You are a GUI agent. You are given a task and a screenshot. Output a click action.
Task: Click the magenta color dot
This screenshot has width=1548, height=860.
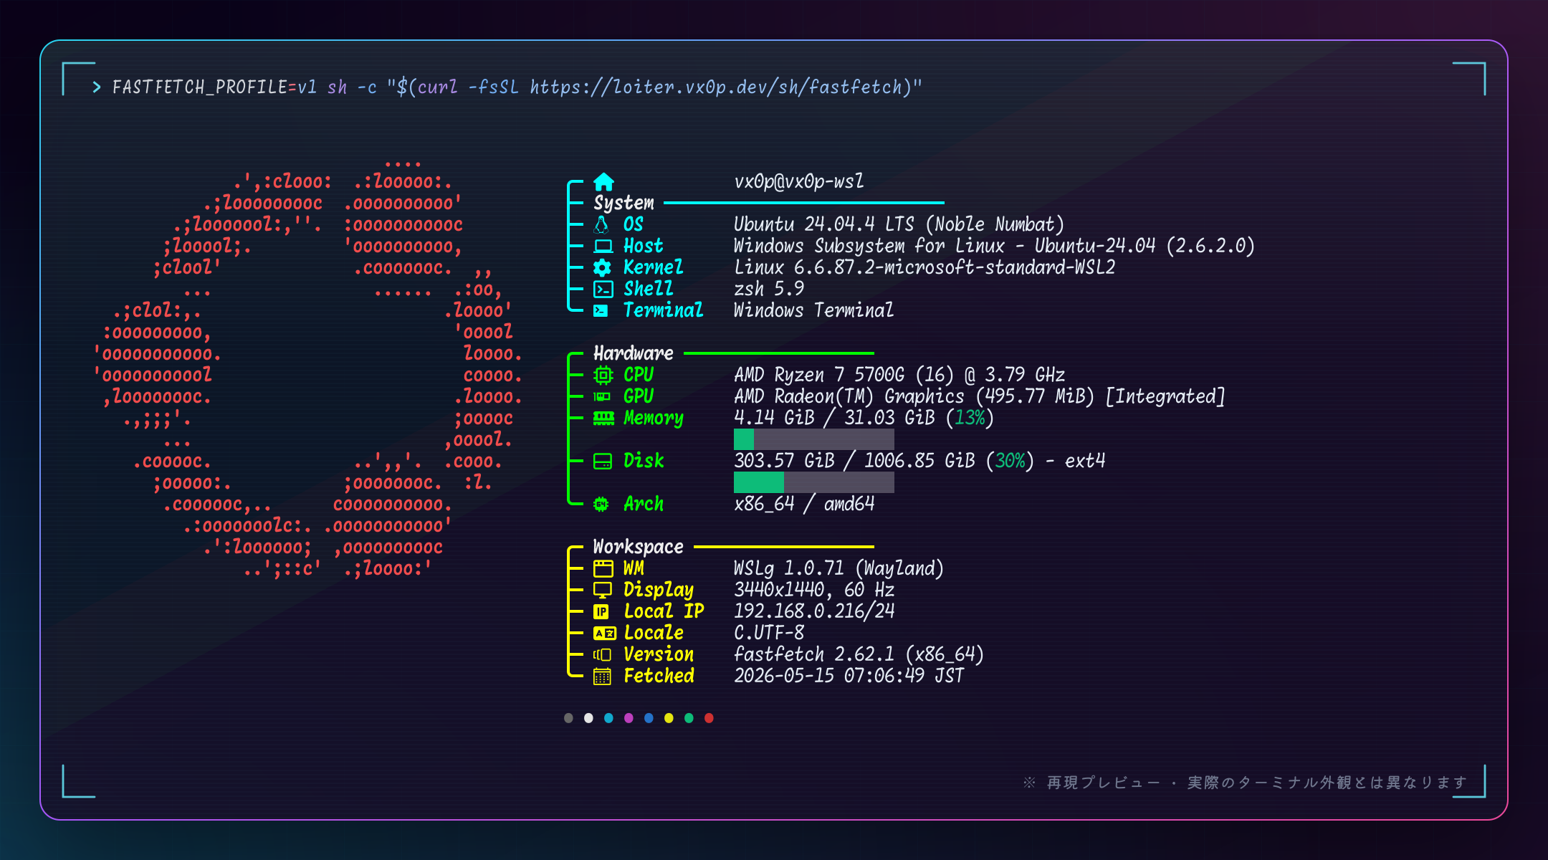point(629,718)
